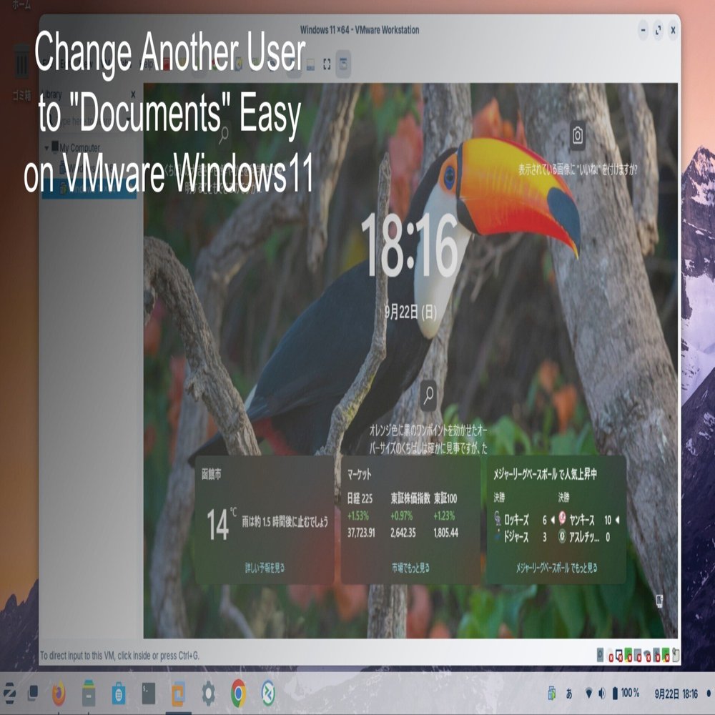The image size is (715, 715).
Task: Click the hard disk icon in VMware status bar
Action: 599,651
